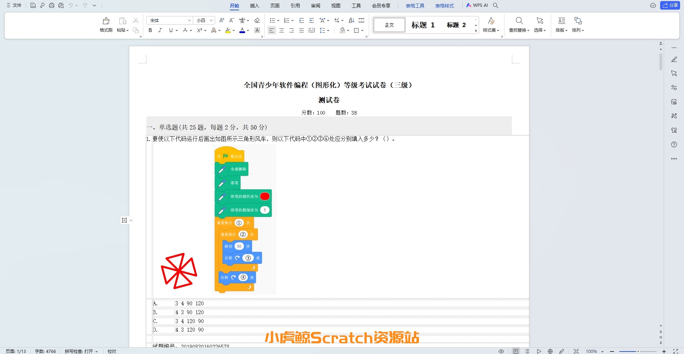Screen dimensions: 684x354
Task: Click the decrease indent icon
Action: (302, 20)
